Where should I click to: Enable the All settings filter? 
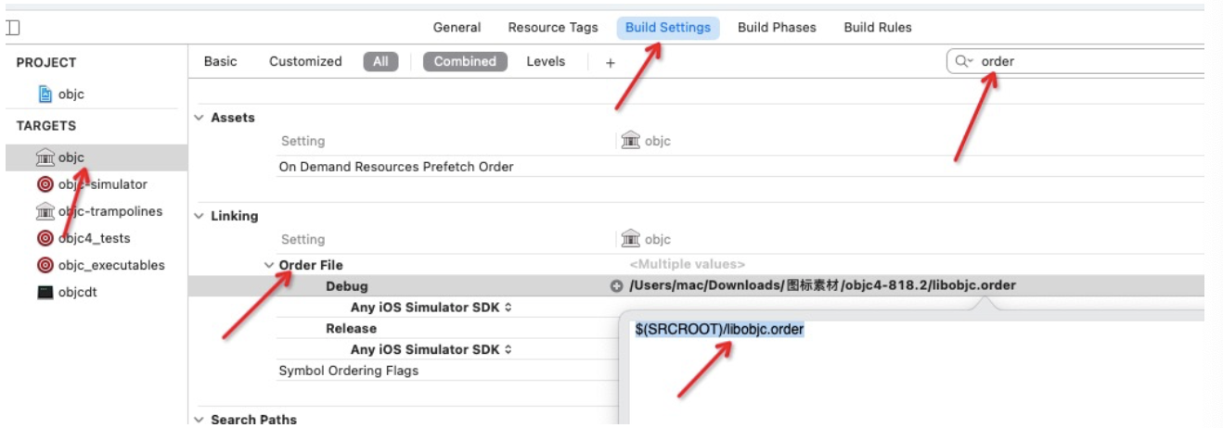coord(380,61)
